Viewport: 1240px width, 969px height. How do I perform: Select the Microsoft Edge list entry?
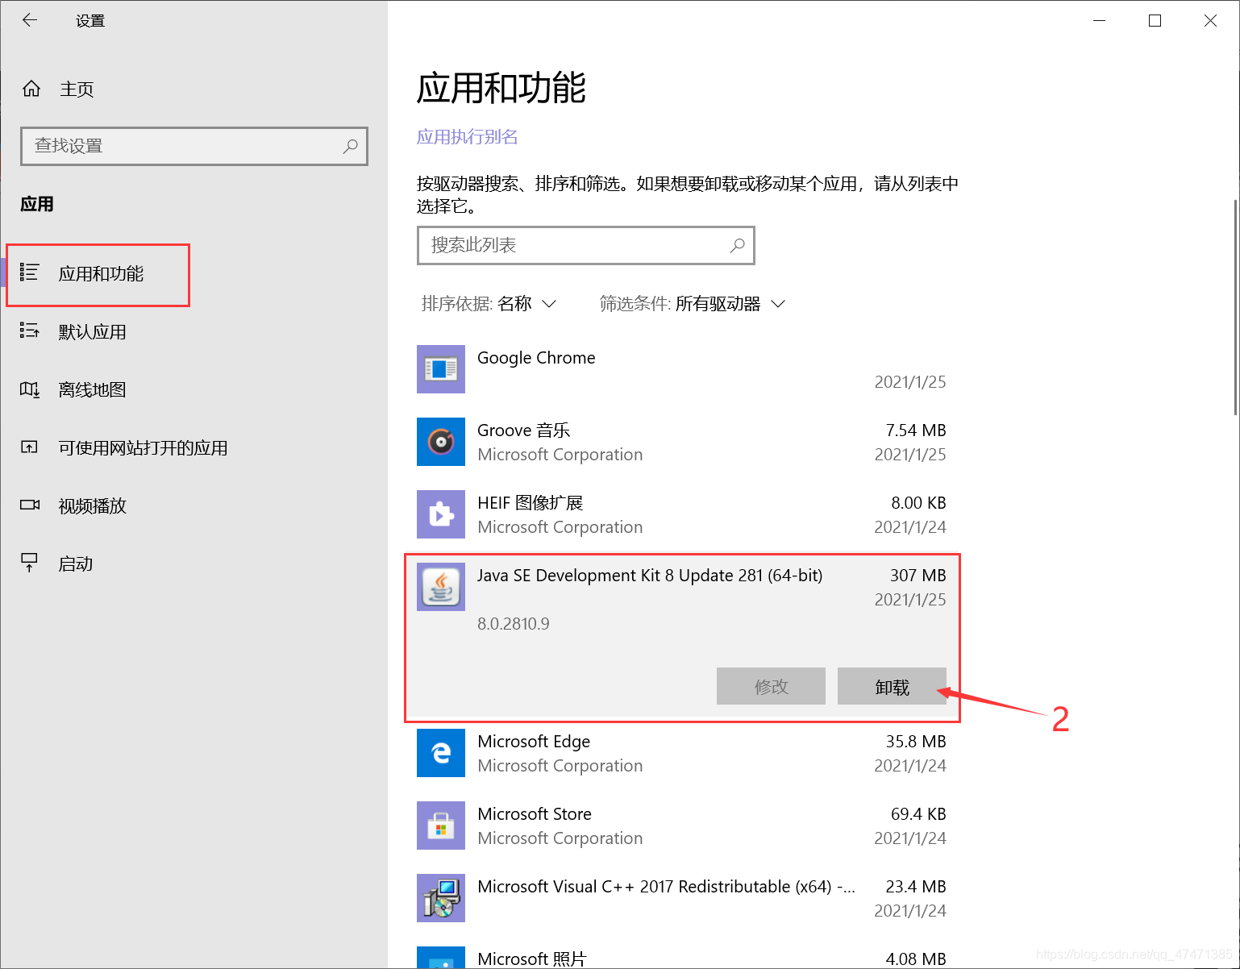click(681, 753)
